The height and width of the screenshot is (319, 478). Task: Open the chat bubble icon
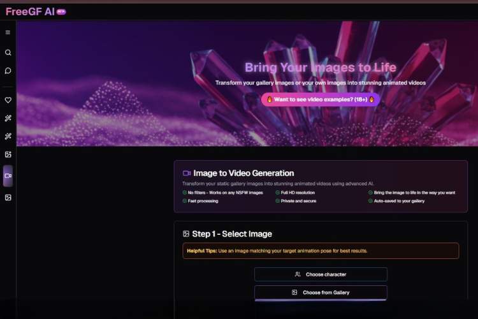tap(8, 71)
